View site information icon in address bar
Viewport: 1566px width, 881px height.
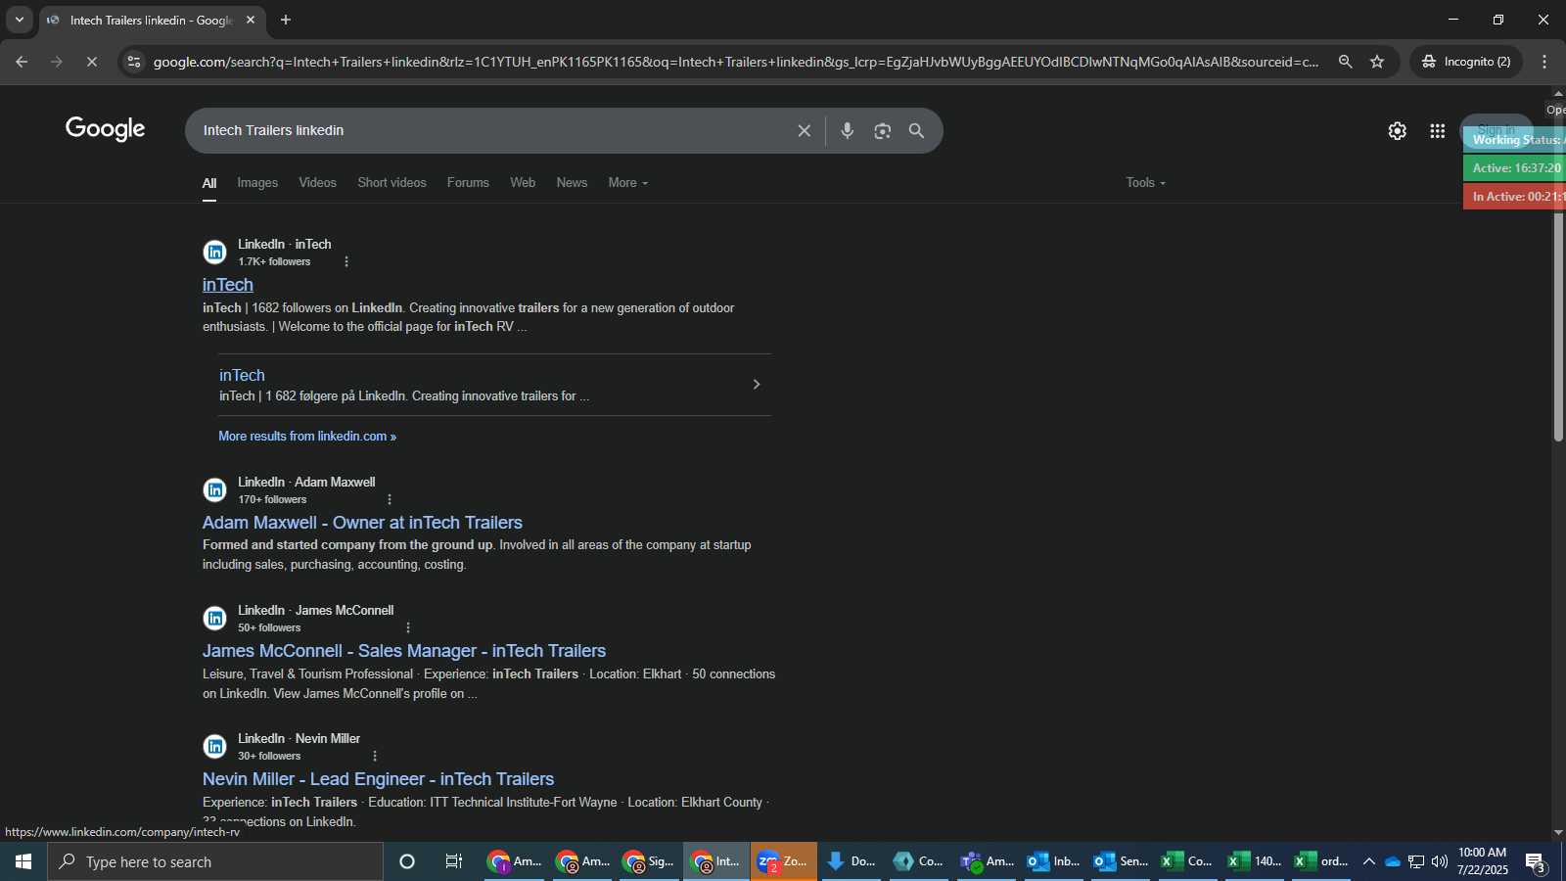(134, 62)
